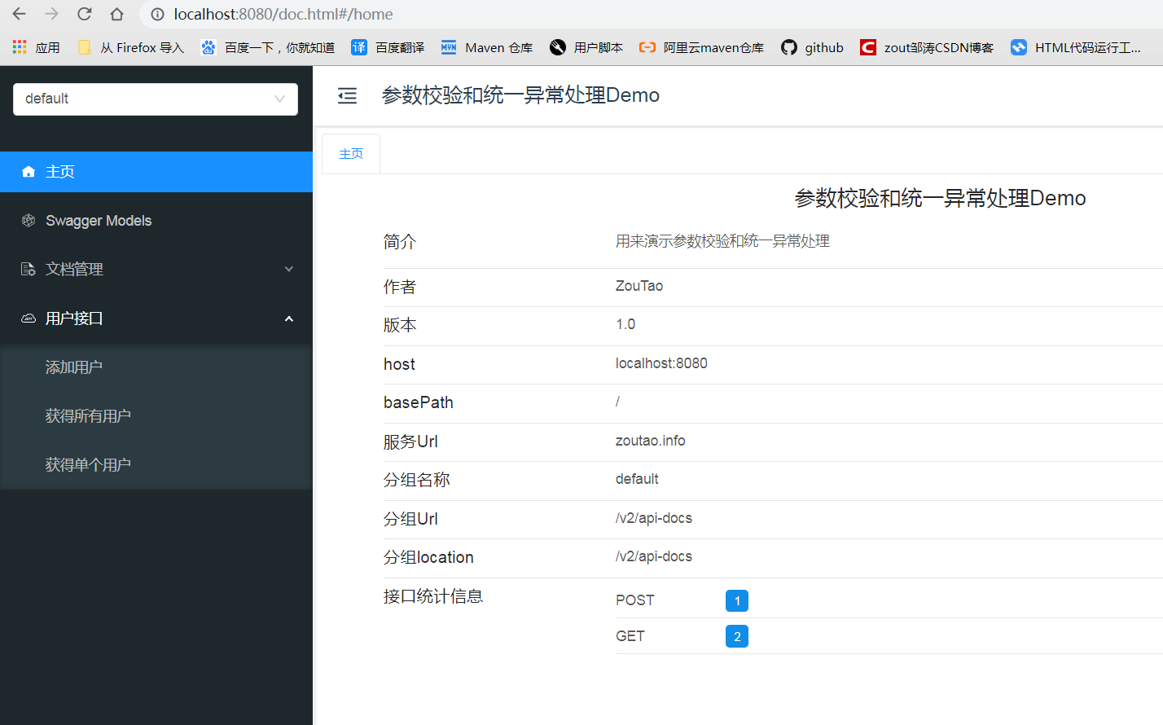Open the 阿里云maven仓库 bookmark

(702, 47)
